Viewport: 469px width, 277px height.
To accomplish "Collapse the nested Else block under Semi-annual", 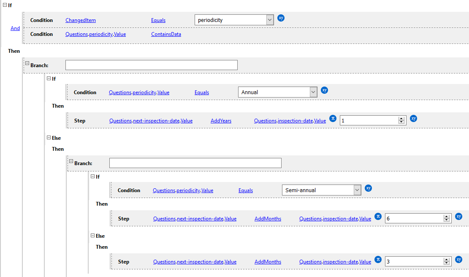I will pyautogui.click(x=92, y=236).
